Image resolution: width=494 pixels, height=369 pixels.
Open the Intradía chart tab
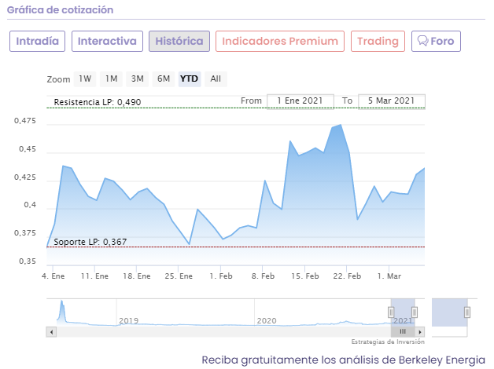click(37, 41)
